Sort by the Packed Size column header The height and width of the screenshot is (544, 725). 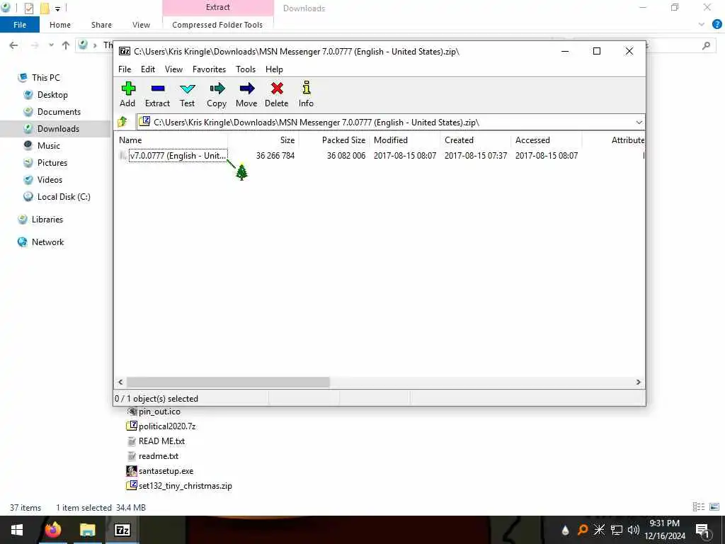coord(334,140)
